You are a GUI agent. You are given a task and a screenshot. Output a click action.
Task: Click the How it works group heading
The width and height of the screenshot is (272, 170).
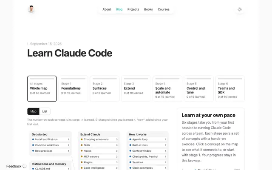(x=138, y=134)
